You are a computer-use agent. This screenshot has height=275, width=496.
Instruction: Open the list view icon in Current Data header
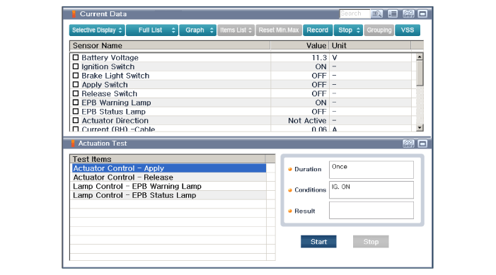[x=393, y=13]
